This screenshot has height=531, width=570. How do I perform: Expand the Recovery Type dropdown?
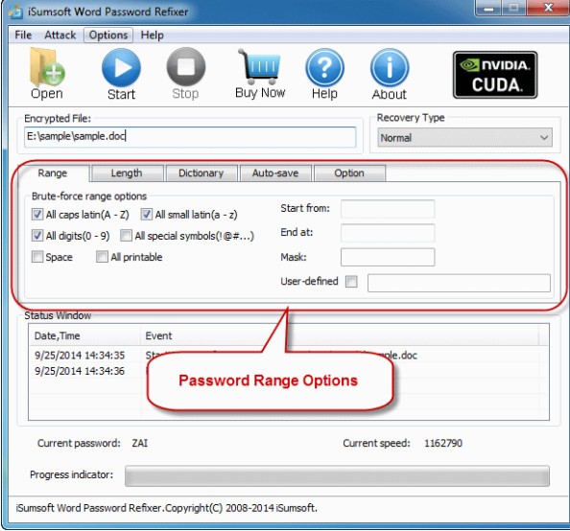[464, 138]
